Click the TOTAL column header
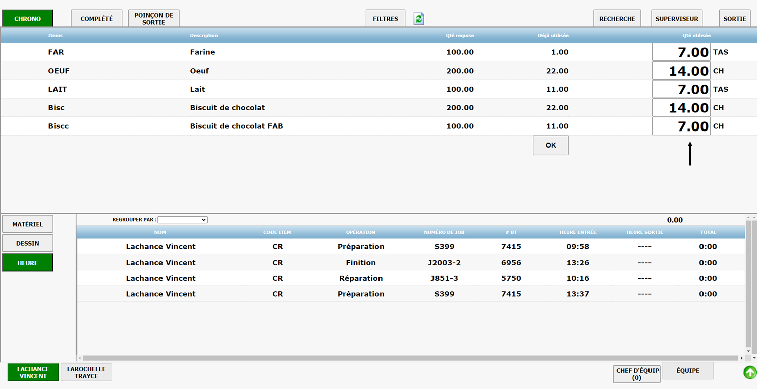Image resolution: width=757 pixels, height=389 pixels. coord(708,232)
